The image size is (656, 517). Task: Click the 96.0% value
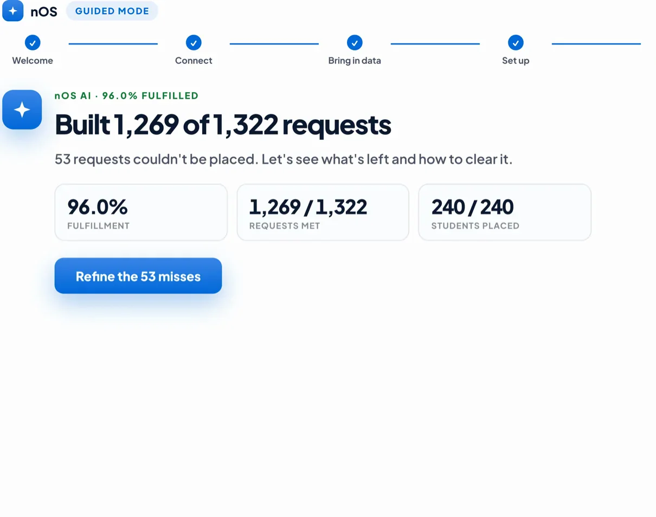(98, 207)
